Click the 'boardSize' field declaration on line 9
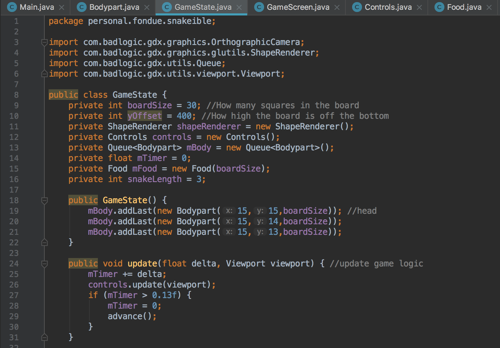Image resolution: width=500 pixels, height=348 pixels. coord(150,105)
